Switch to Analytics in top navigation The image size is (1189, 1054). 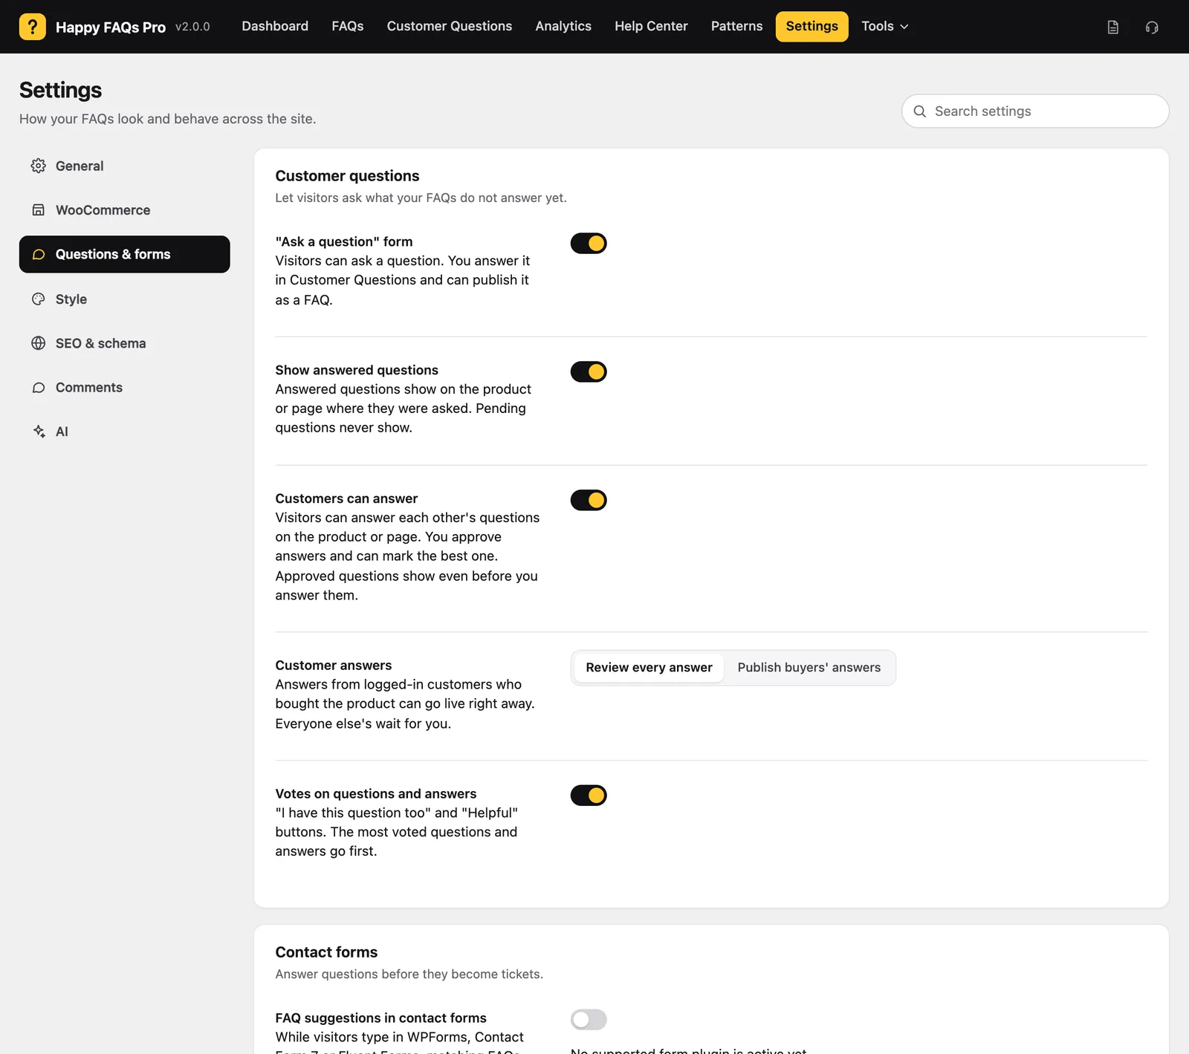point(563,27)
